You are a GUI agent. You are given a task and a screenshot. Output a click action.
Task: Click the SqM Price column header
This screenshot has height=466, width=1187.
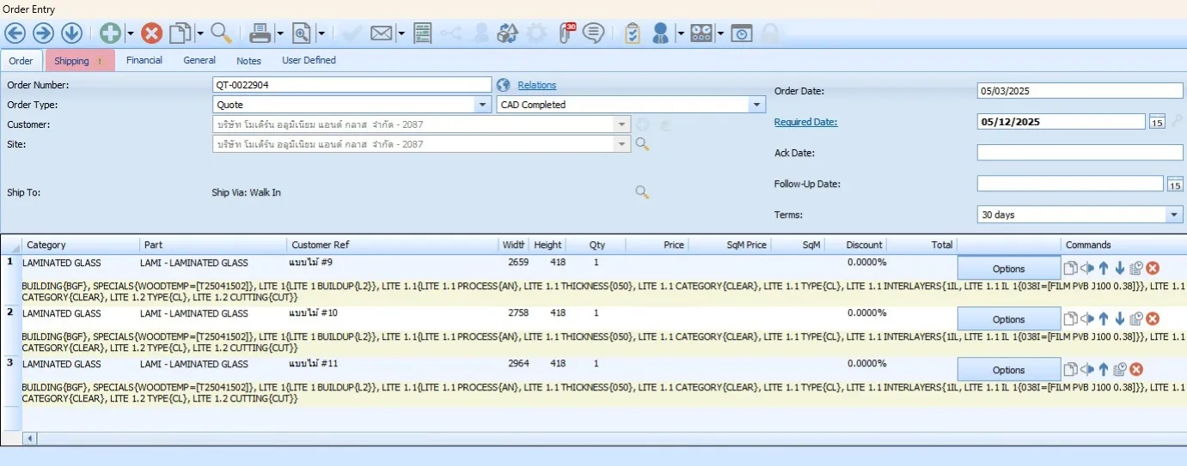(728, 245)
